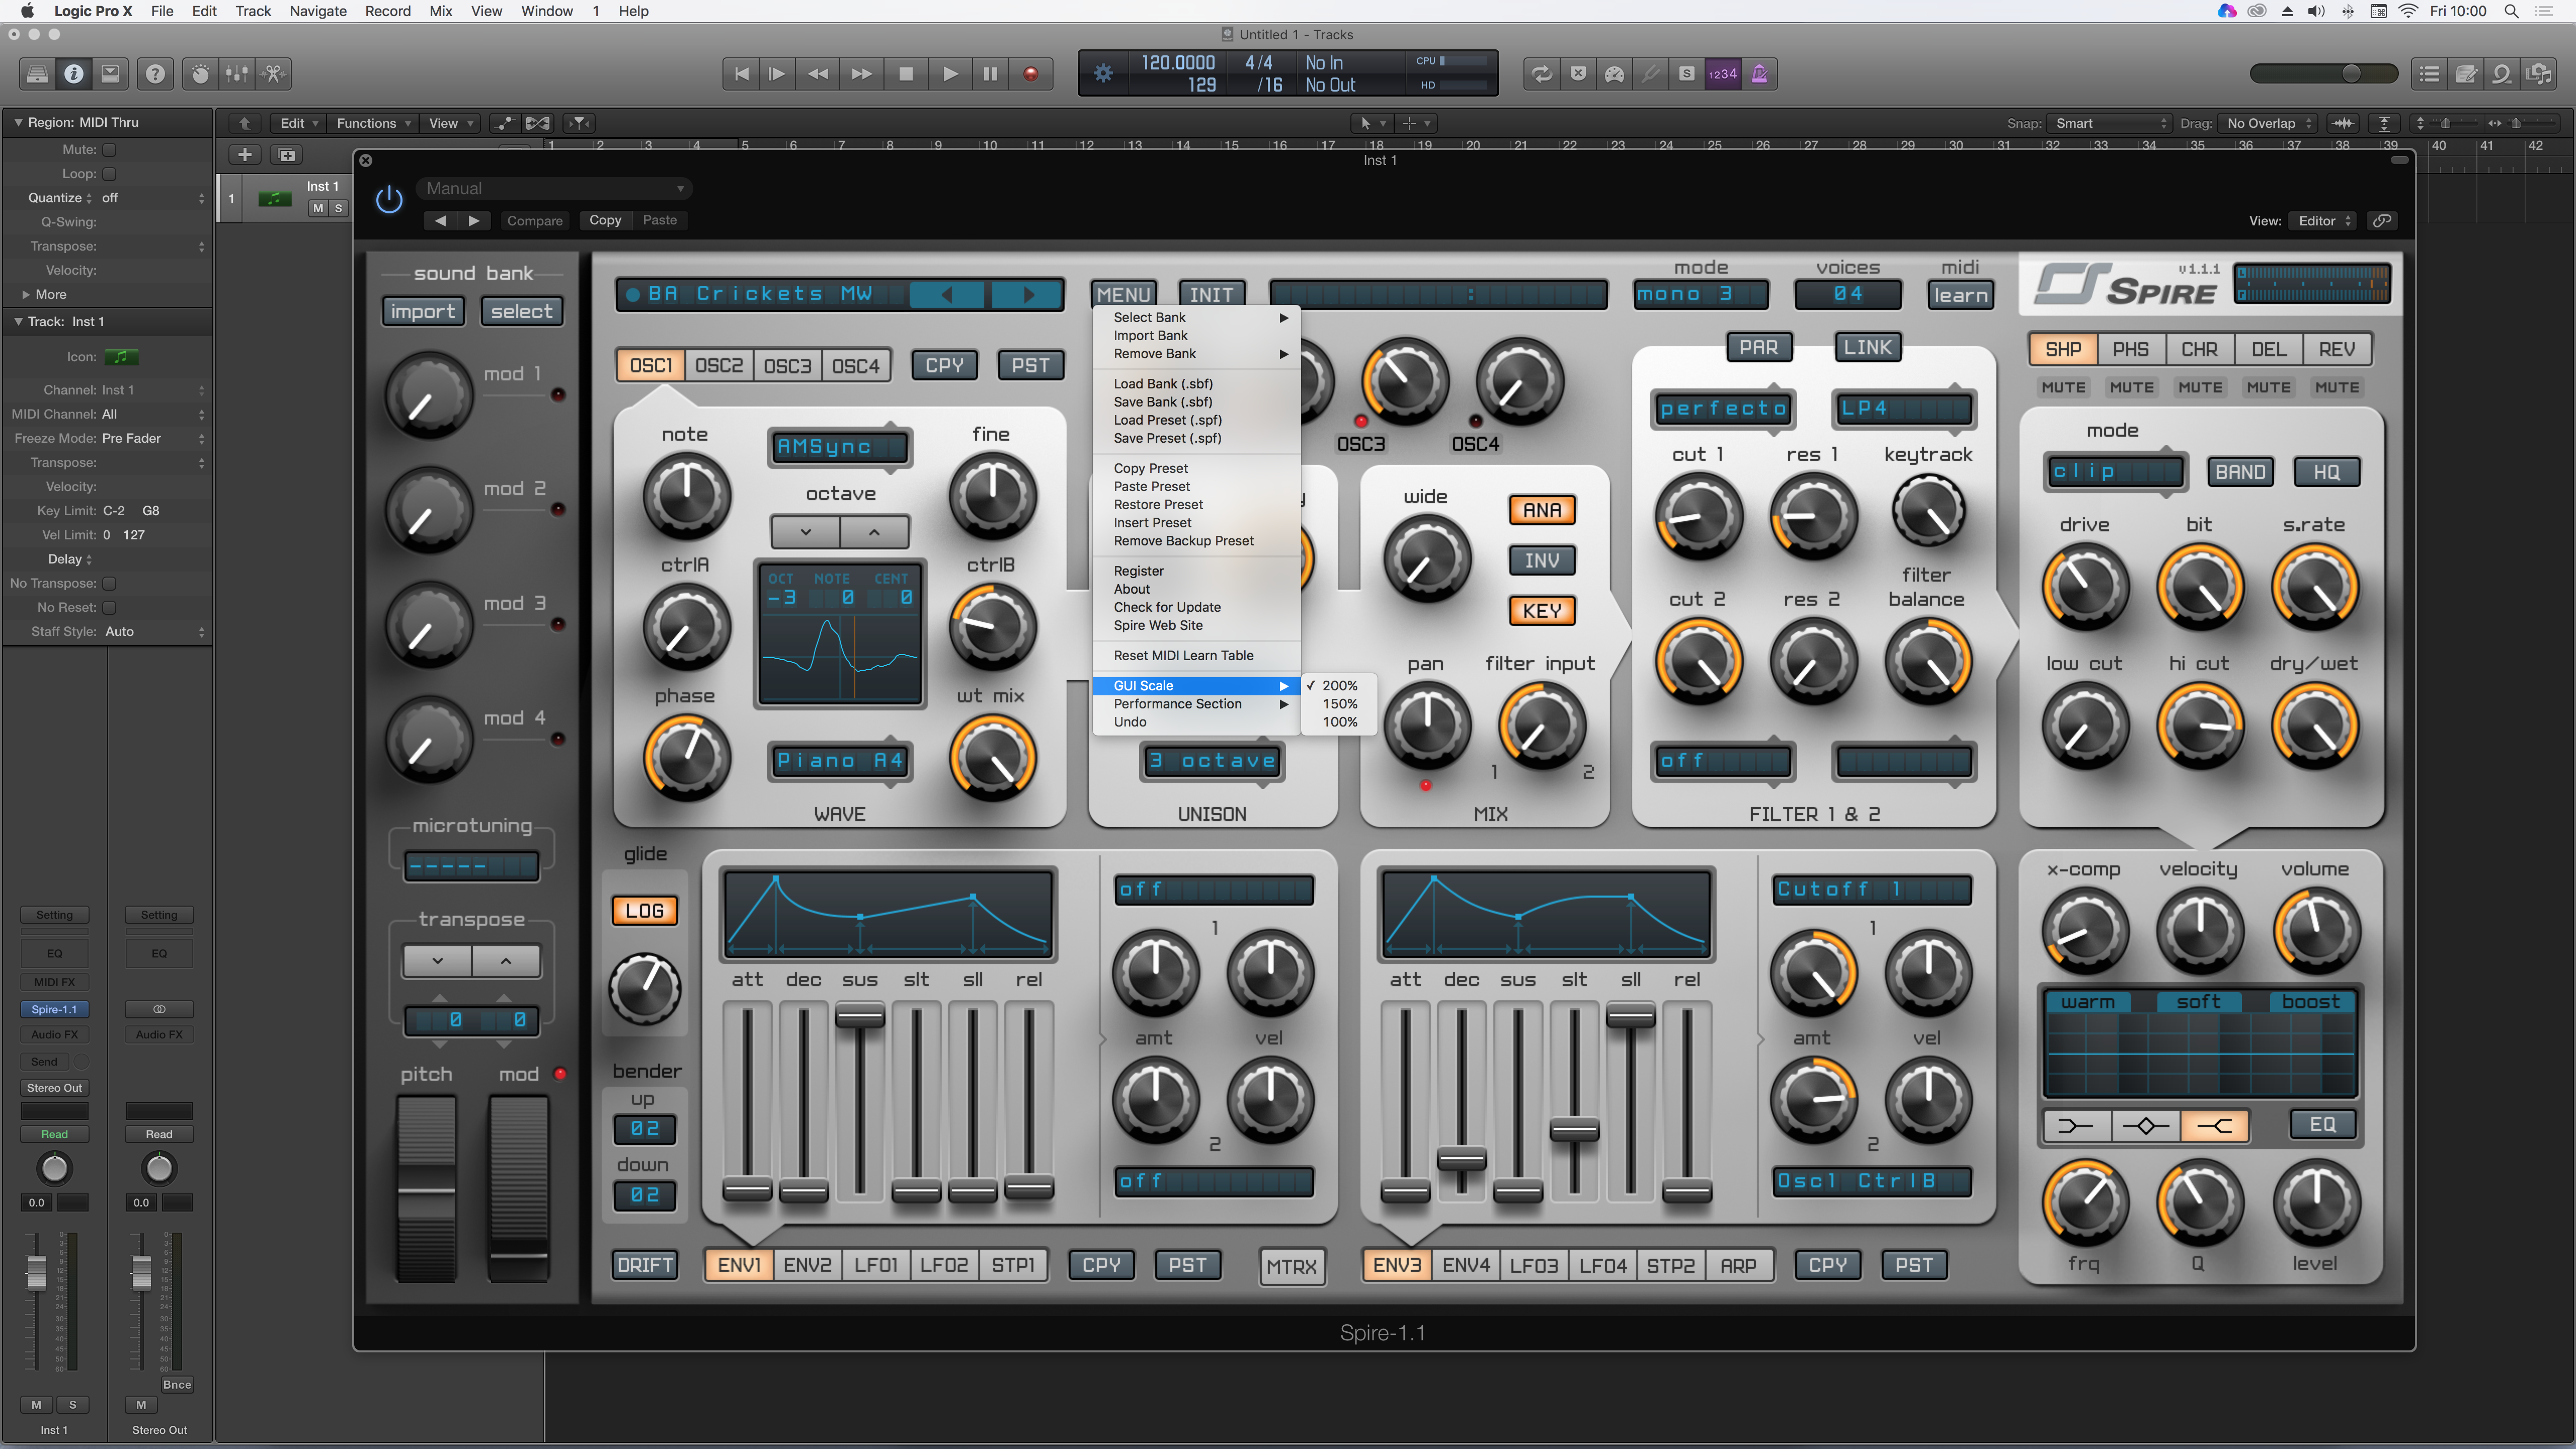Open the Library panel in Logic toolbar
The height and width of the screenshot is (1449, 2576).
pyautogui.click(x=37, y=74)
